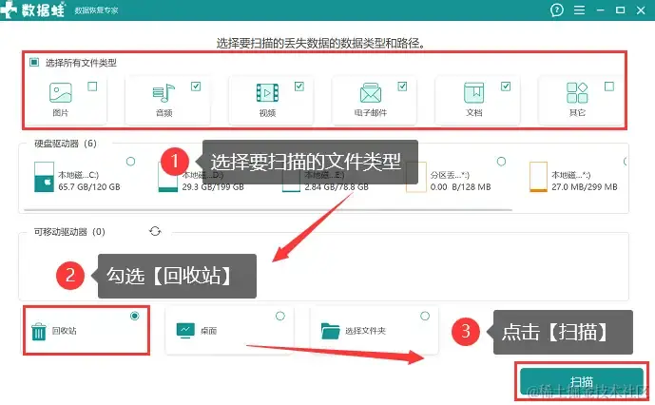
Task: Click the C: drive disk icon
Action: [44, 177]
